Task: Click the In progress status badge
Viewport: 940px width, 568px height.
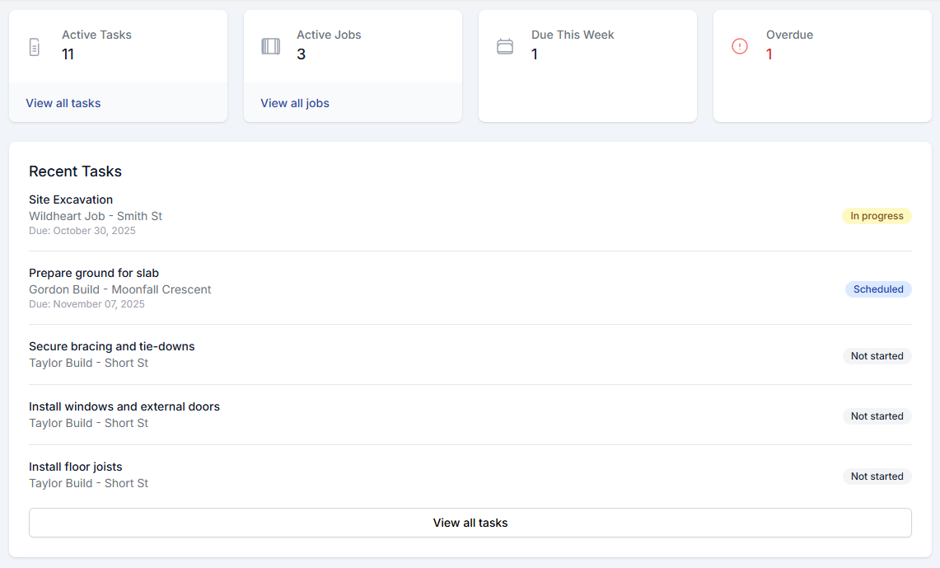Action: pos(877,216)
